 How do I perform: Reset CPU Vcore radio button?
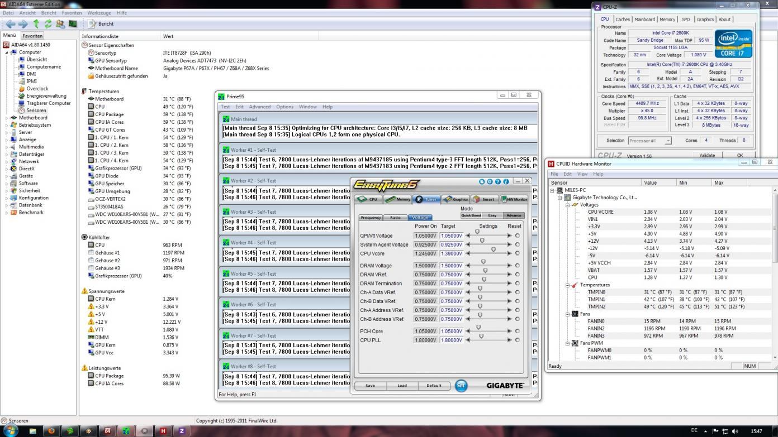coord(518,253)
